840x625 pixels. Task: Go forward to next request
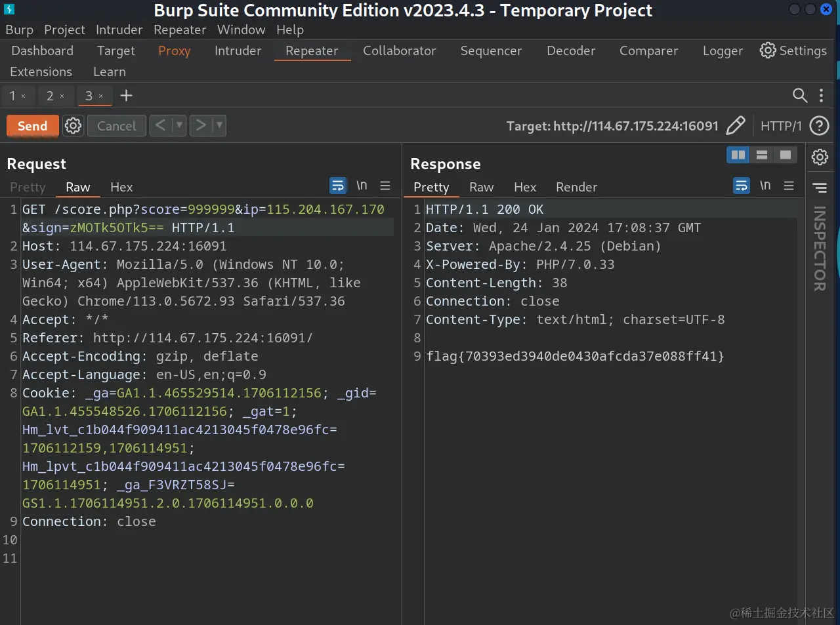tap(201, 125)
